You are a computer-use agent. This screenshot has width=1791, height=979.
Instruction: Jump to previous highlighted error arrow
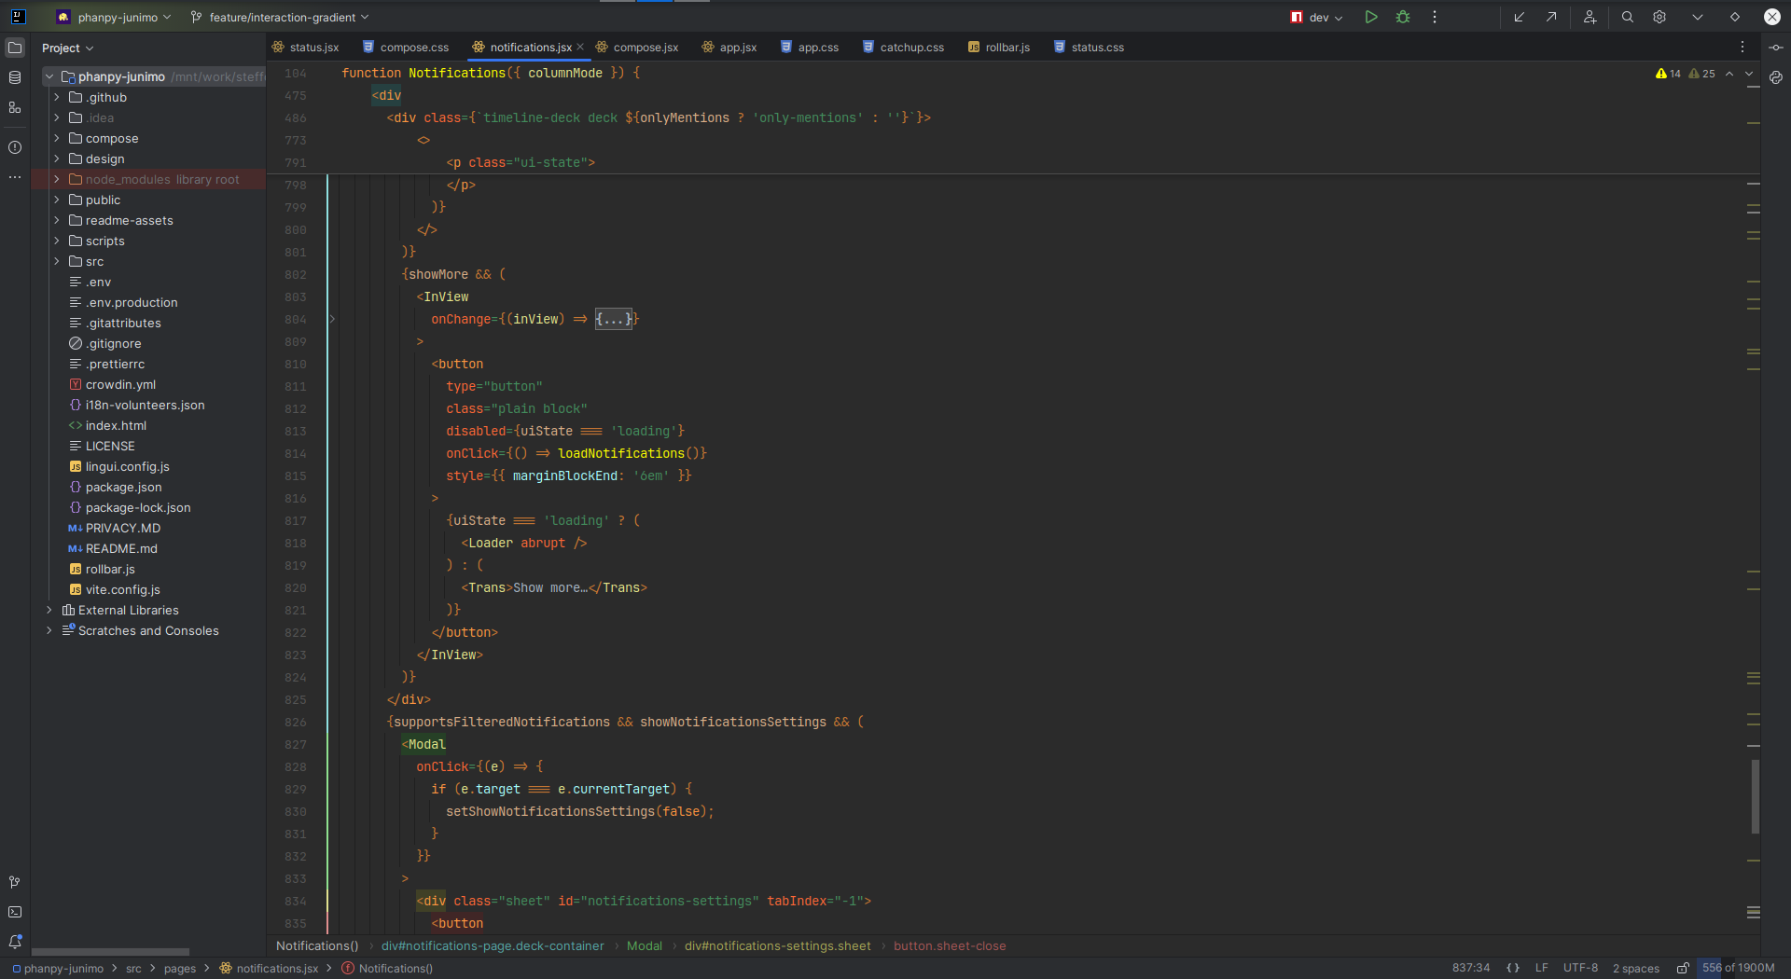pos(1729,74)
